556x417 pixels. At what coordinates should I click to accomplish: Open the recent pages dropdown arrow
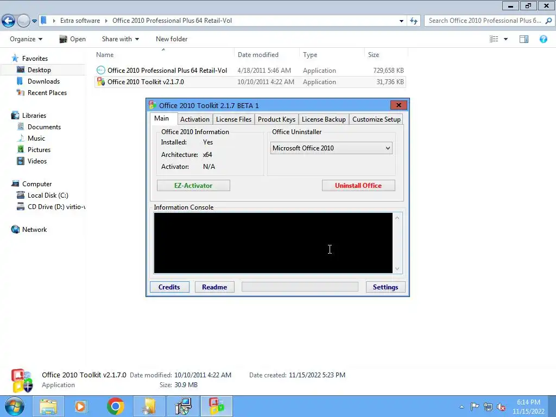pyautogui.click(x=34, y=21)
